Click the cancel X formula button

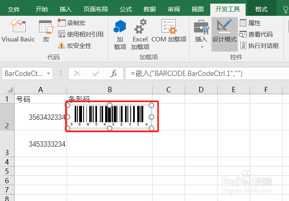(77, 73)
